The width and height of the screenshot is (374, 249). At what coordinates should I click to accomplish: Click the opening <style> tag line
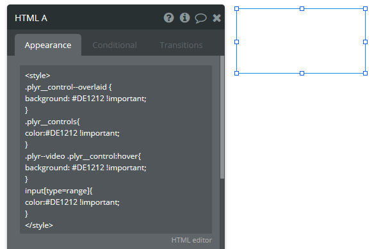[x=38, y=76]
